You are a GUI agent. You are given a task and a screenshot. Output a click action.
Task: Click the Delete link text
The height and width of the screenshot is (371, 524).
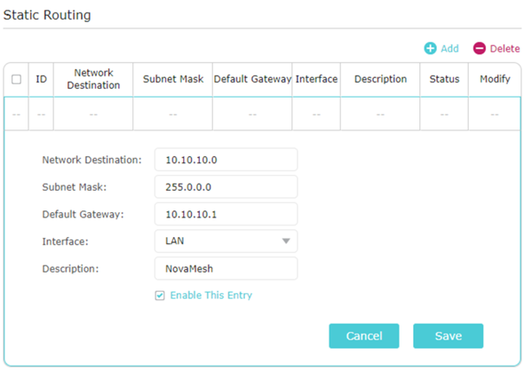click(x=504, y=49)
